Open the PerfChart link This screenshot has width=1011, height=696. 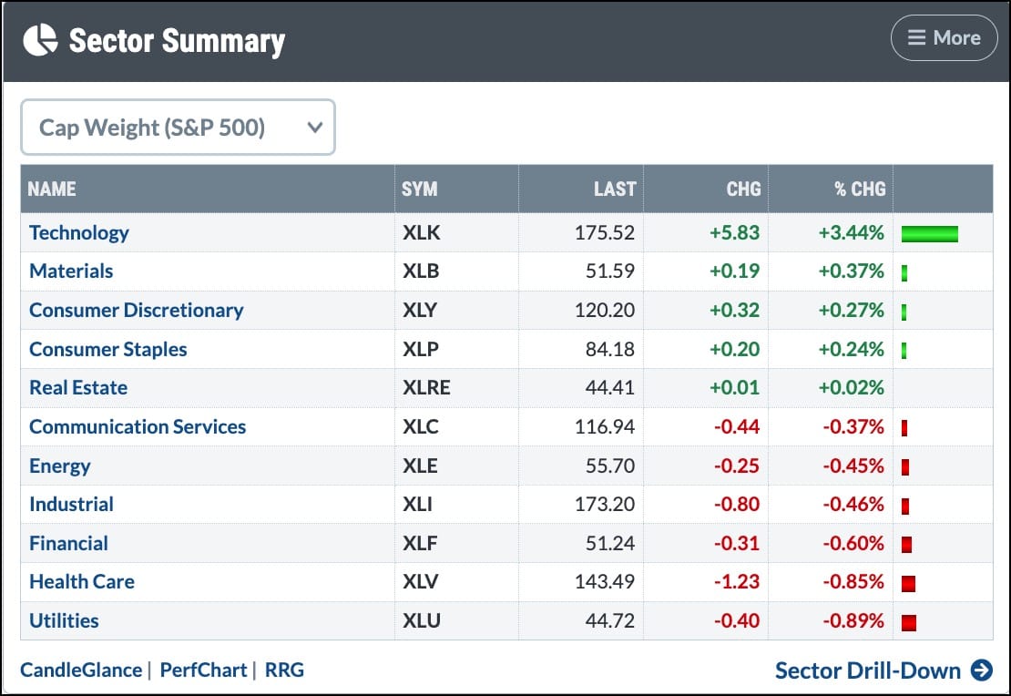pos(203,670)
